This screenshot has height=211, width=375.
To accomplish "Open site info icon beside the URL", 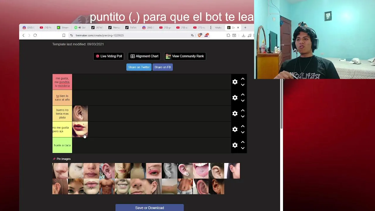I will 71,35.
